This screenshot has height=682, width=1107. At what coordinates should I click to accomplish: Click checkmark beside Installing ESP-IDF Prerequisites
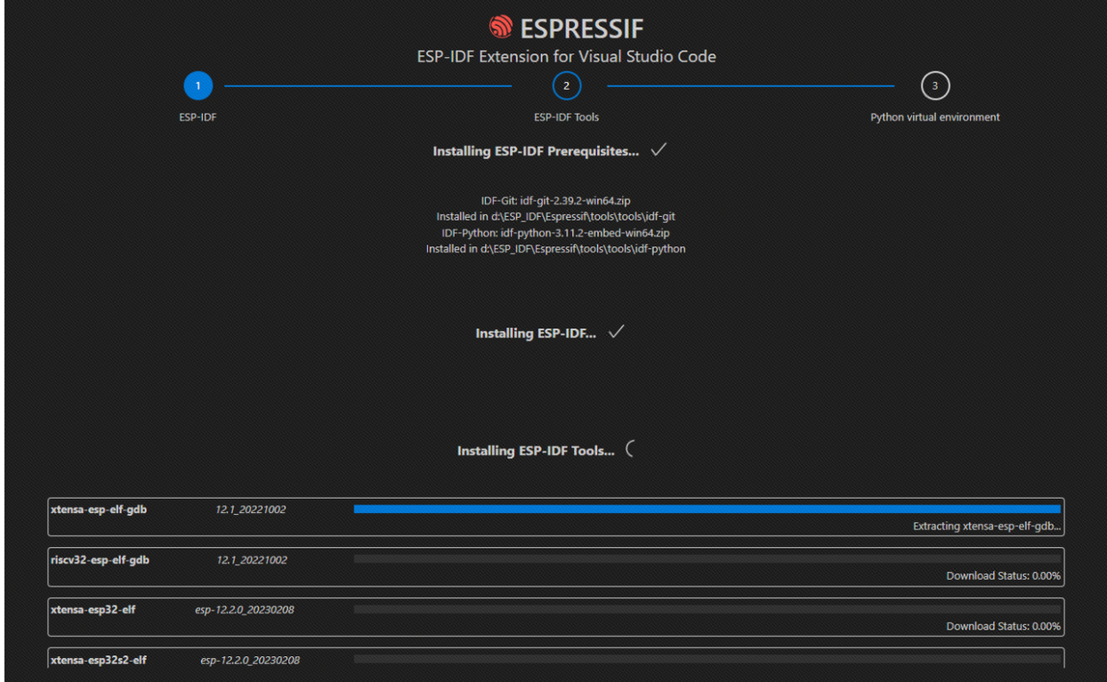pyautogui.click(x=659, y=150)
